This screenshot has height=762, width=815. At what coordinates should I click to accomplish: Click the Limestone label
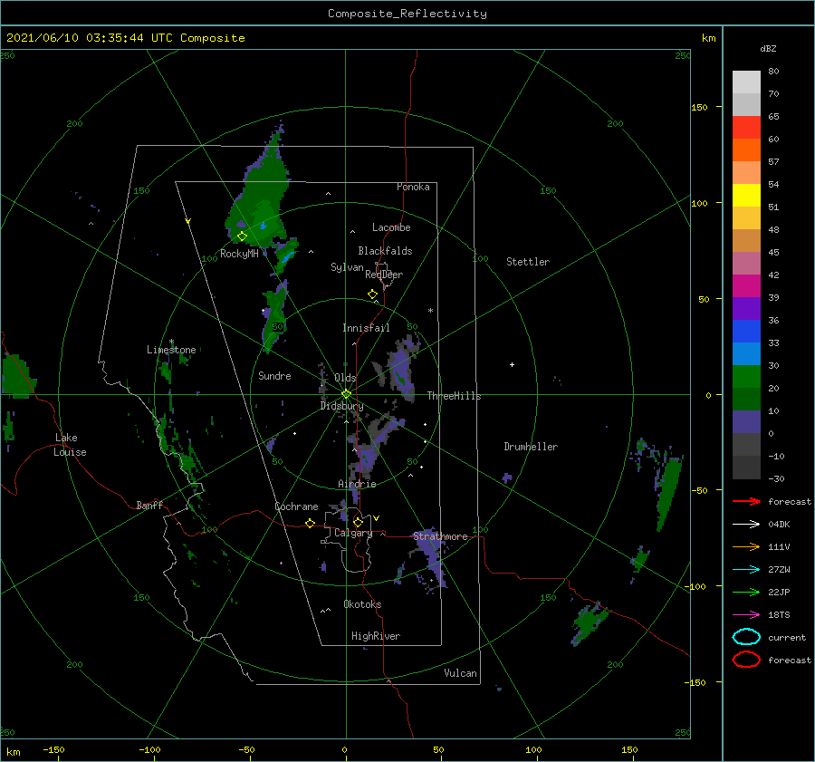coord(171,350)
